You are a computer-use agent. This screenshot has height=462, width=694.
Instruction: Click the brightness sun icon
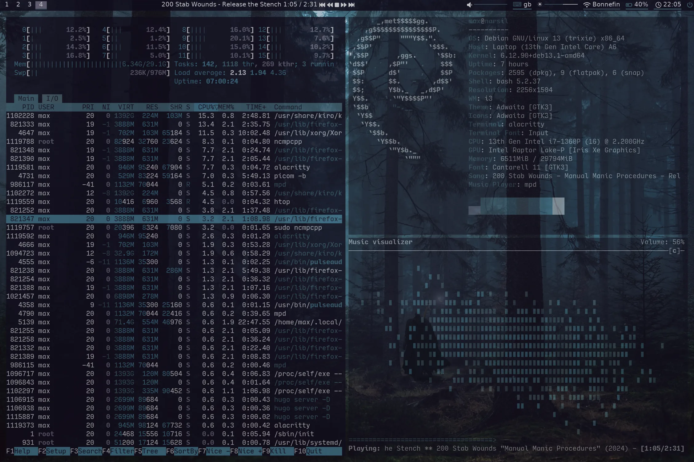coord(540,5)
